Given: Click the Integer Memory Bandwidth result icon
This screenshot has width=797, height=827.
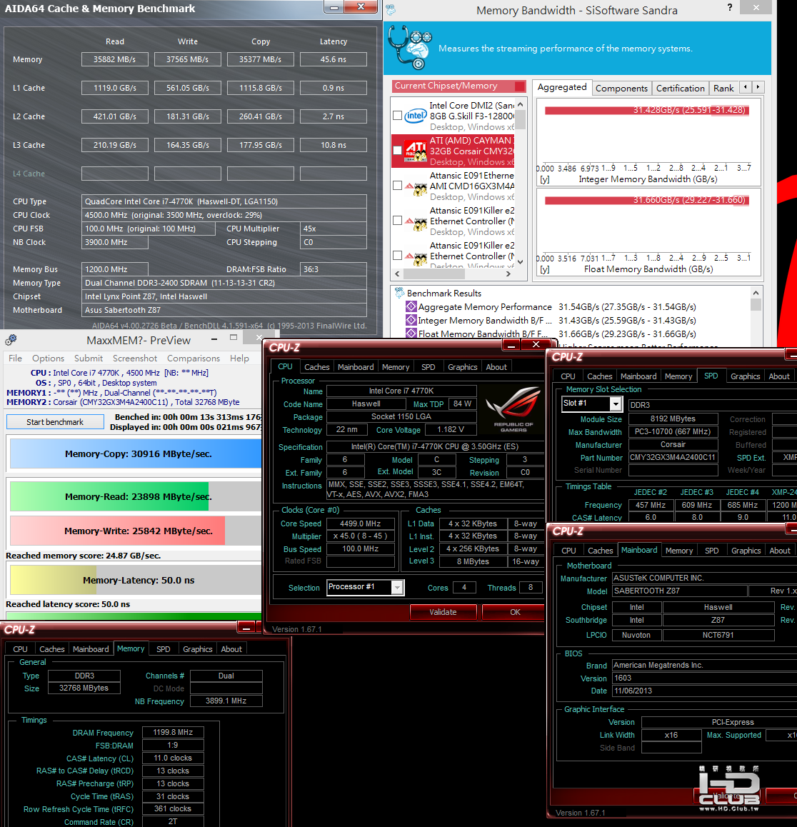Looking at the screenshot, I should click(x=411, y=320).
